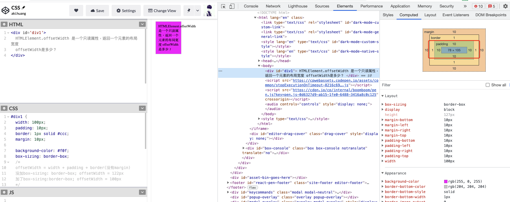The image size is (510, 202).
Task: Collapse the Layout section in Computed
Action: pyautogui.click(x=383, y=96)
